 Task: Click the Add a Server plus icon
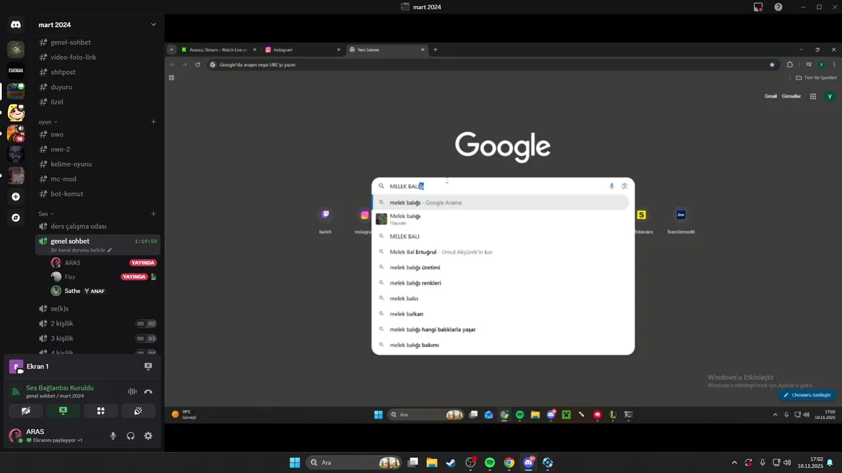click(x=16, y=196)
